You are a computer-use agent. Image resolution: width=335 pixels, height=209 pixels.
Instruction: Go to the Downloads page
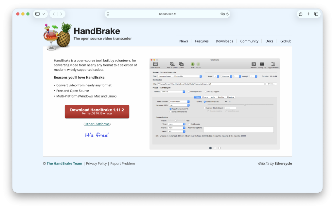point(224,41)
